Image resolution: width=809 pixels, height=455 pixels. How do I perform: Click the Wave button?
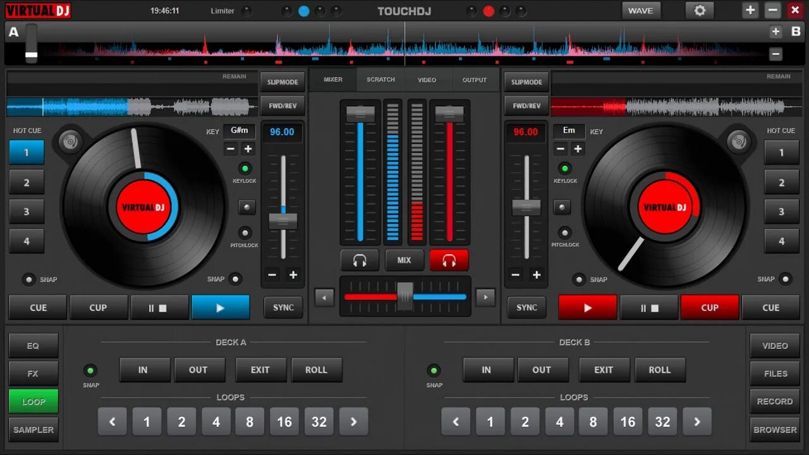(641, 10)
